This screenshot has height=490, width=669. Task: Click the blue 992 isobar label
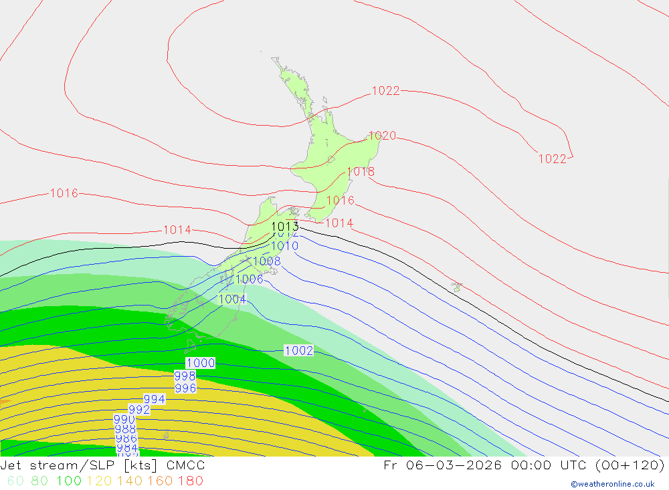[139, 409]
